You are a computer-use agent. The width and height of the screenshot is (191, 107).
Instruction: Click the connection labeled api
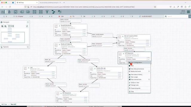(55, 60)
